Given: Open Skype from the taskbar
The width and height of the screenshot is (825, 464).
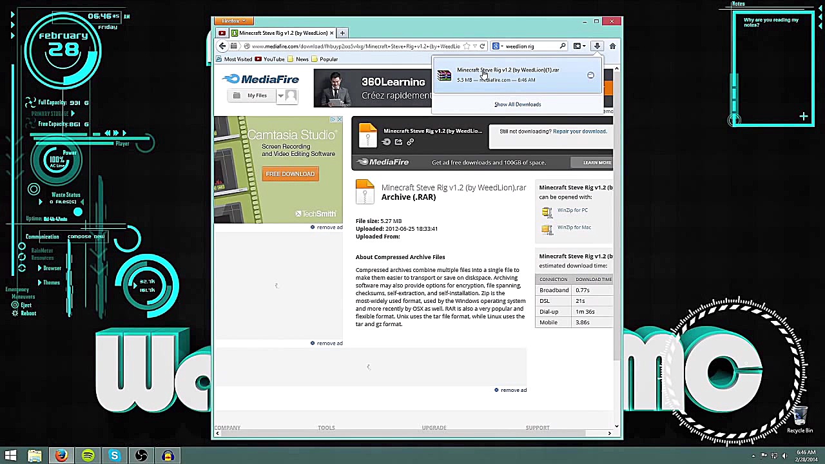Looking at the screenshot, I should (115, 456).
